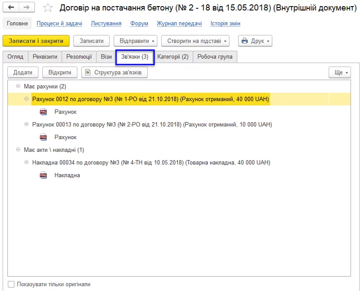This screenshot has height=291, width=361.
Task: Click the forward navigation arrow
Action: pos(27,8)
